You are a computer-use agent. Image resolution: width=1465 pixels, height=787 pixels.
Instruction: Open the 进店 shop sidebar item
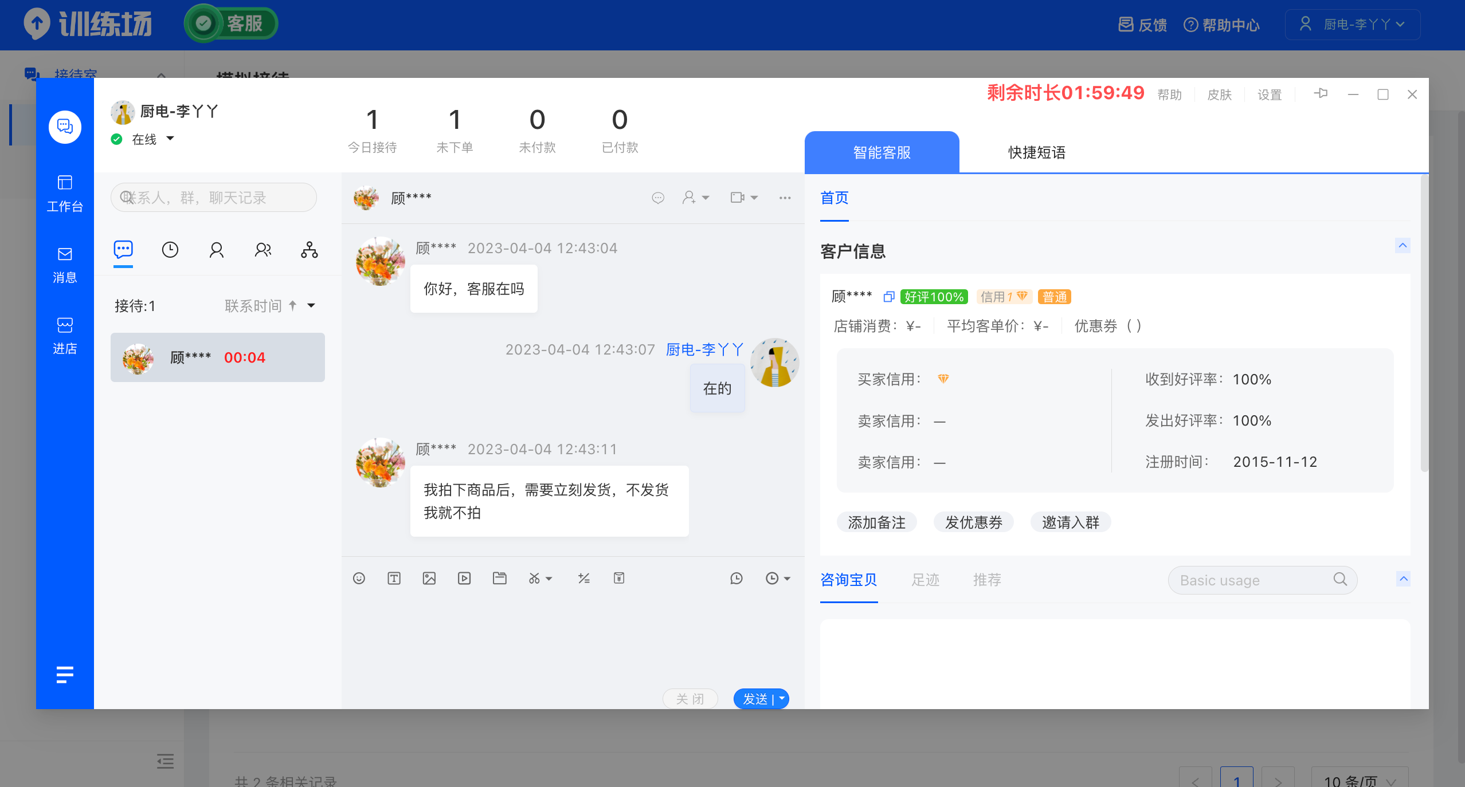tap(65, 336)
